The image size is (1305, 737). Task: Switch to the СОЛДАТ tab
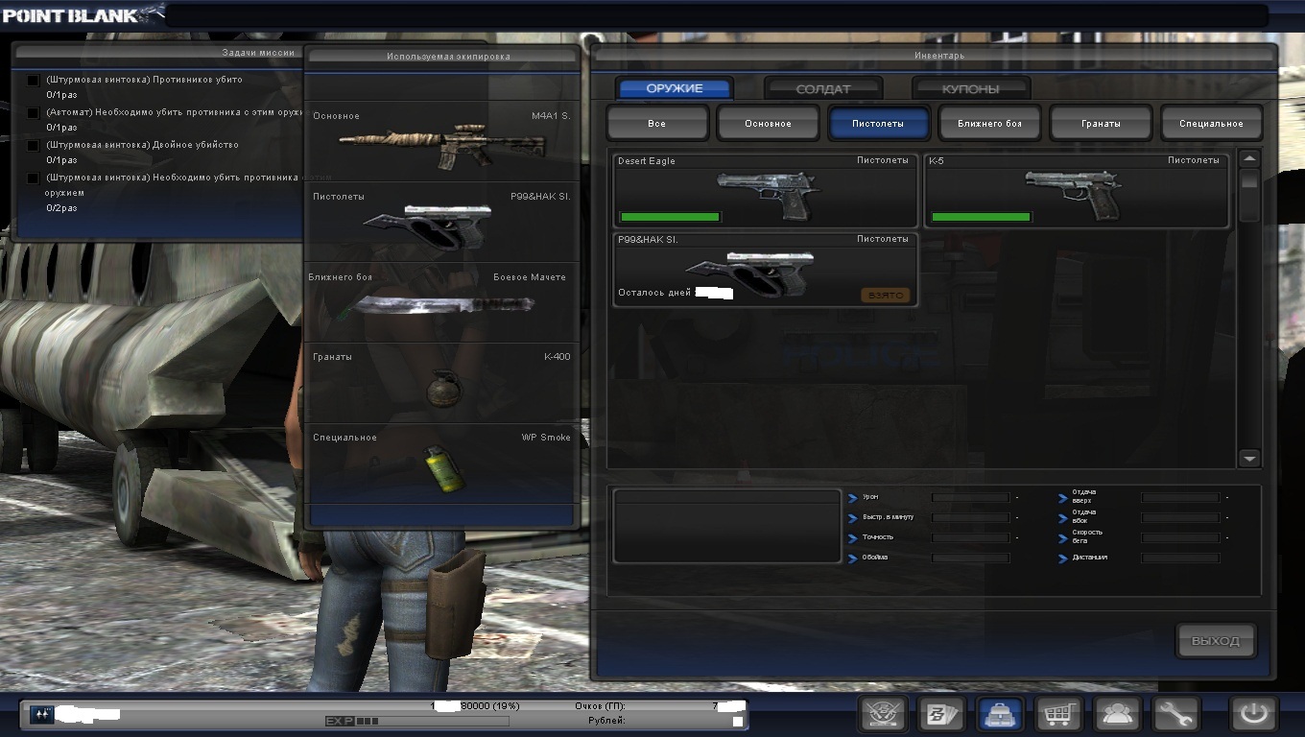pos(822,89)
